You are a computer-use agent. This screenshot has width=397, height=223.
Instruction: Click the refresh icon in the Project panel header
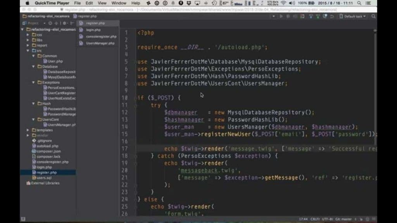(x=50, y=23)
